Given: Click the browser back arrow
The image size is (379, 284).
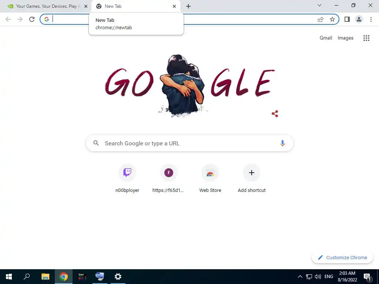Looking at the screenshot, I should click(8, 19).
